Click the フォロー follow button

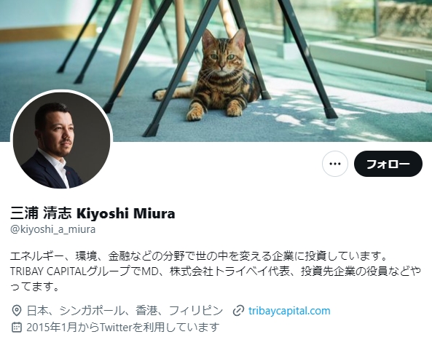pos(388,164)
